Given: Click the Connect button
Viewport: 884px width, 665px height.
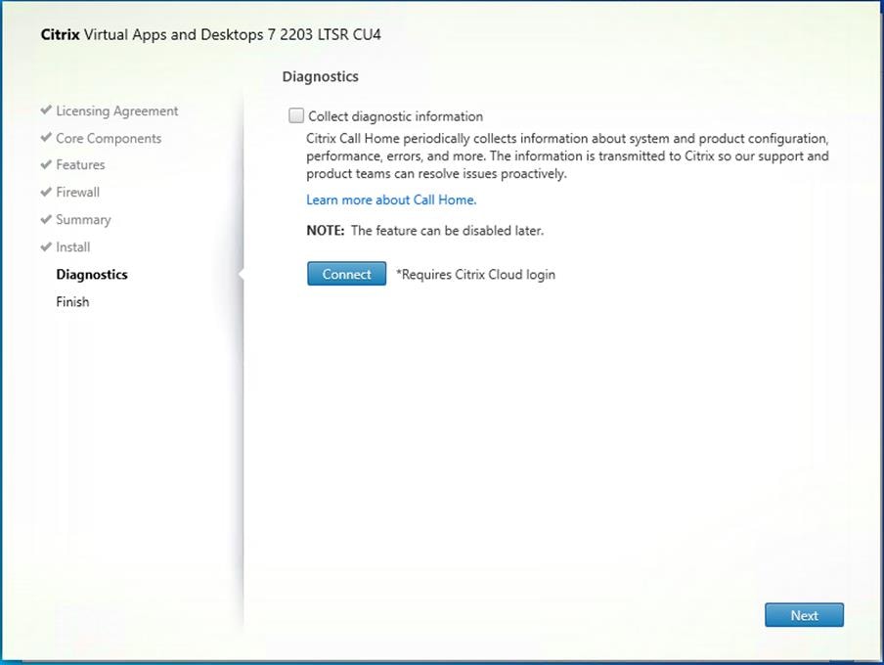Looking at the screenshot, I should 346,274.
